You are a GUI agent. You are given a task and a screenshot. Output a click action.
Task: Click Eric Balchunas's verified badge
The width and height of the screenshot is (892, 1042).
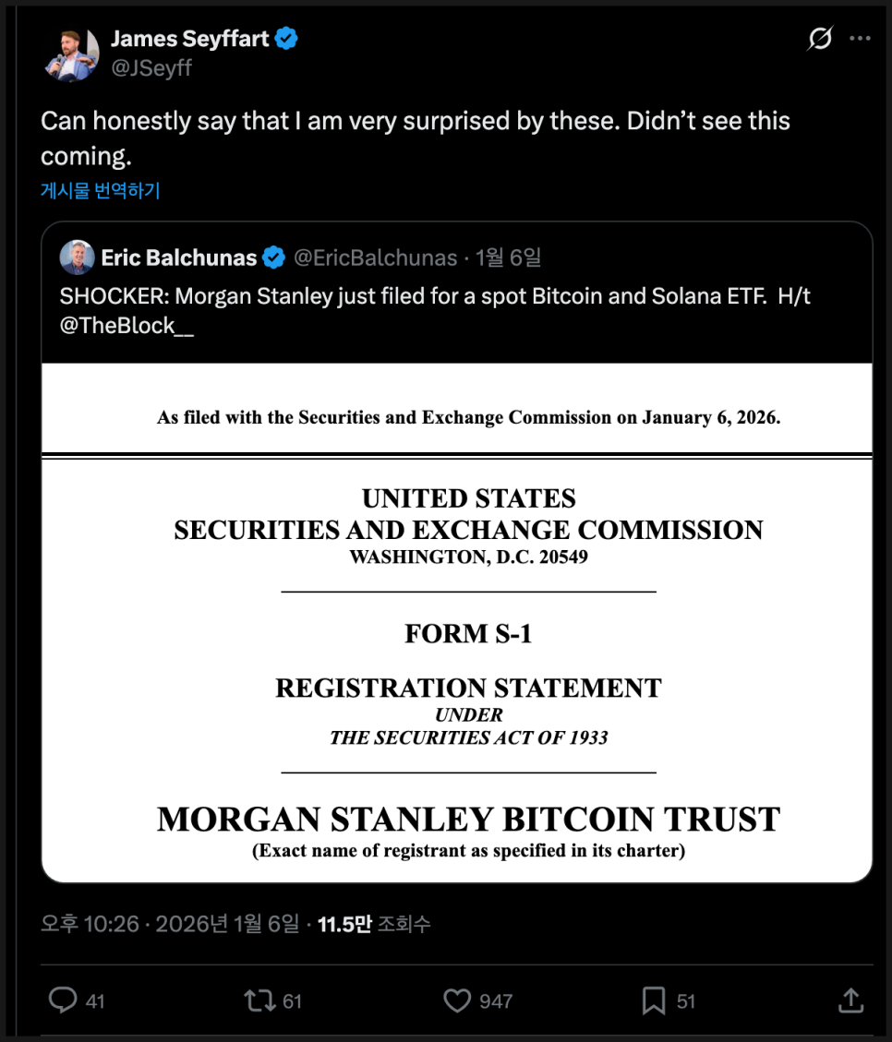tap(274, 258)
